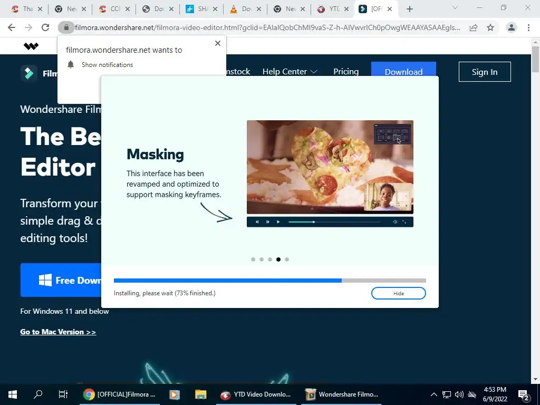Click Free Download button on page
Viewport: 540px width, 405px height.
pos(61,280)
